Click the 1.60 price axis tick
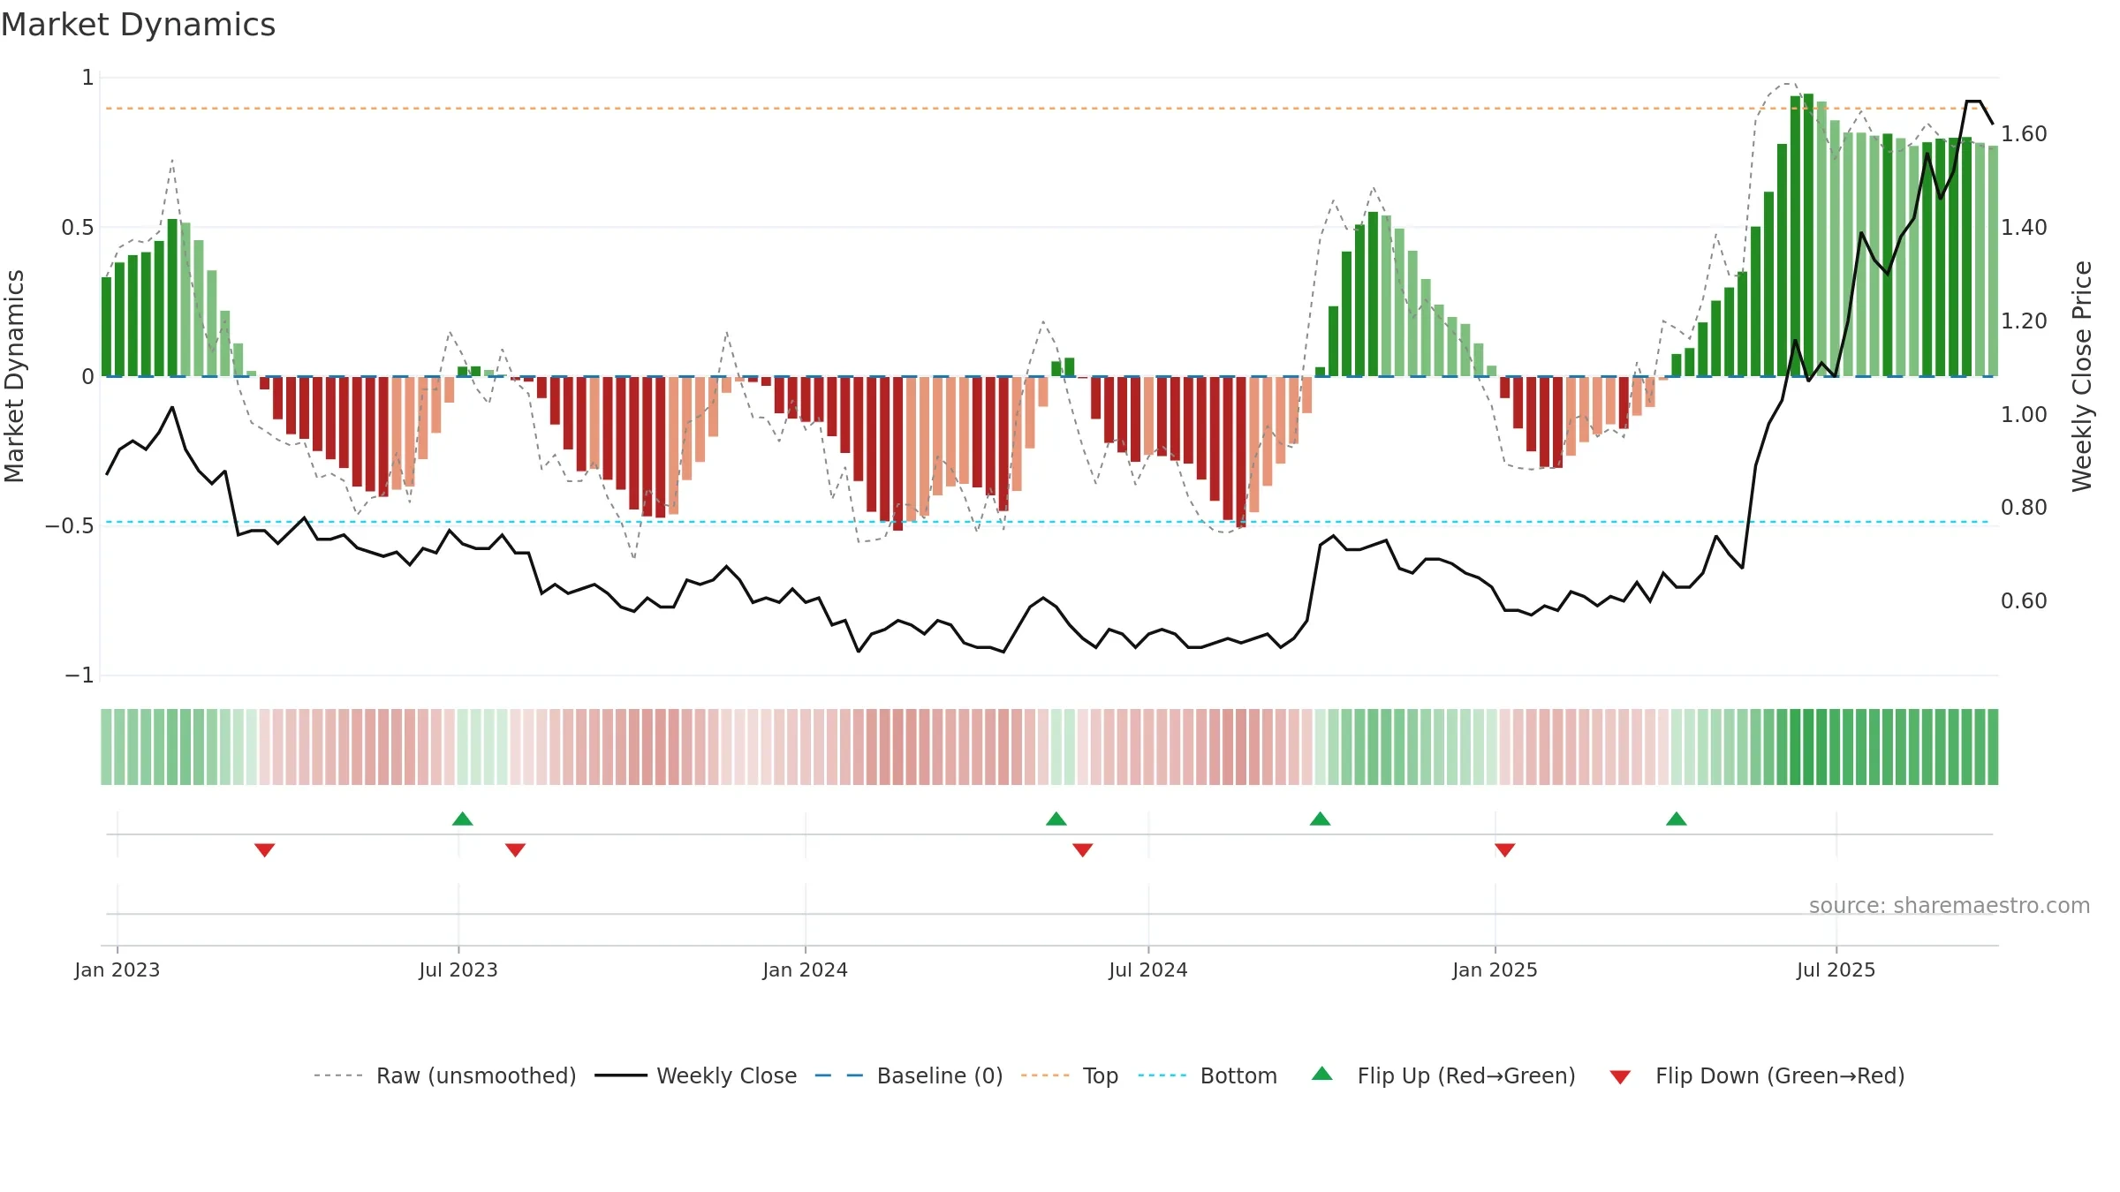This screenshot has width=2120, height=1192. point(2024,134)
